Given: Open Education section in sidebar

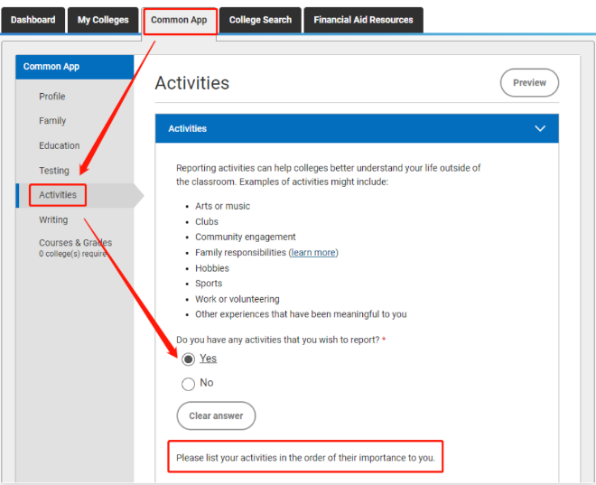Looking at the screenshot, I should click(x=60, y=145).
